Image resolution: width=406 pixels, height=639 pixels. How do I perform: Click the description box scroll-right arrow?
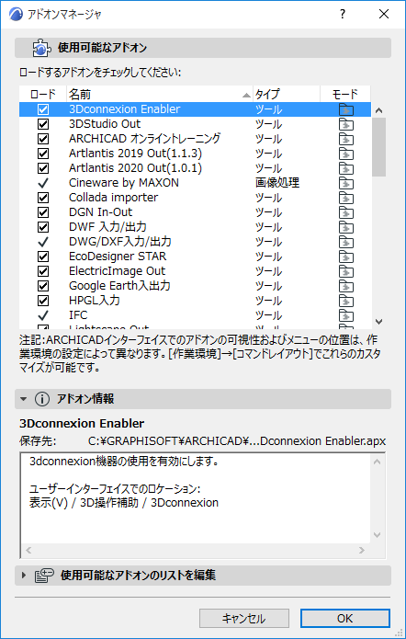point(362,551)
